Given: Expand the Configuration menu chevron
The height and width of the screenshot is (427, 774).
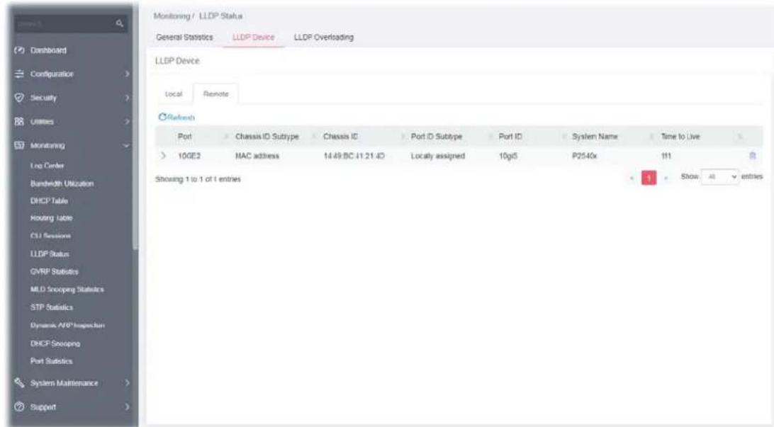Looking at the screenshot, I should pyautogui.click(x=127, y=74).
